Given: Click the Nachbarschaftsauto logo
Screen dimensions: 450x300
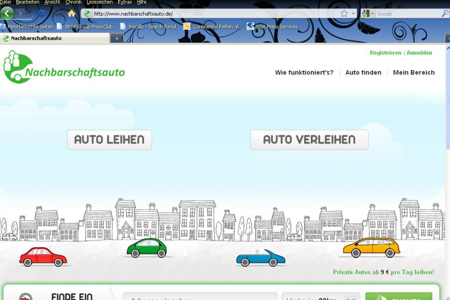Looking at the screenshot, I should click(64, 67).
